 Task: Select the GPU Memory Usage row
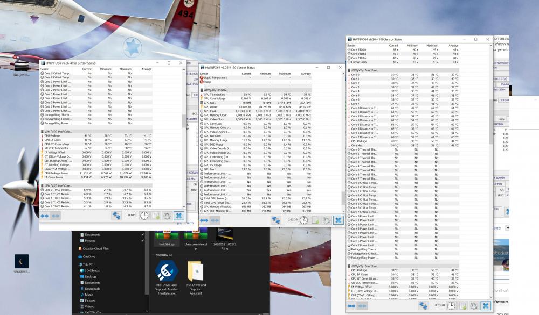(x=255, y=140)
